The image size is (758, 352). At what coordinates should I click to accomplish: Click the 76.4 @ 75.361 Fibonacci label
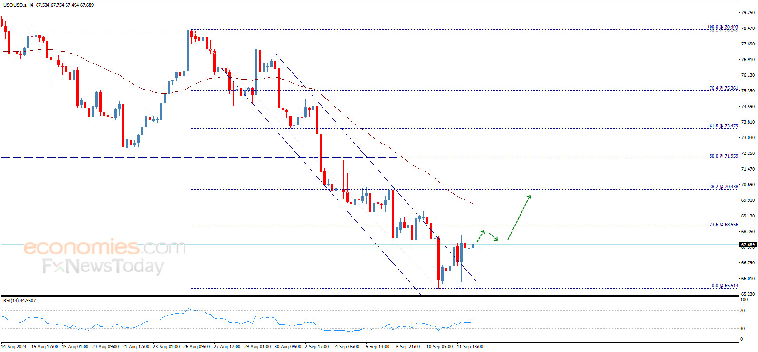click(723, 88)
